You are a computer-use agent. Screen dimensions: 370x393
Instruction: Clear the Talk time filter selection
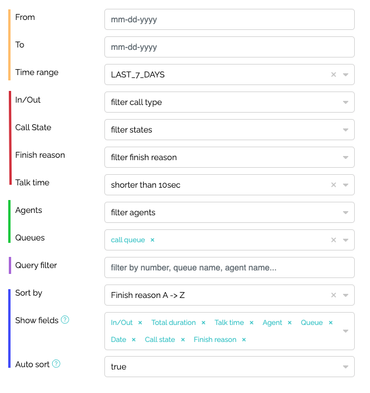point(334,185)
